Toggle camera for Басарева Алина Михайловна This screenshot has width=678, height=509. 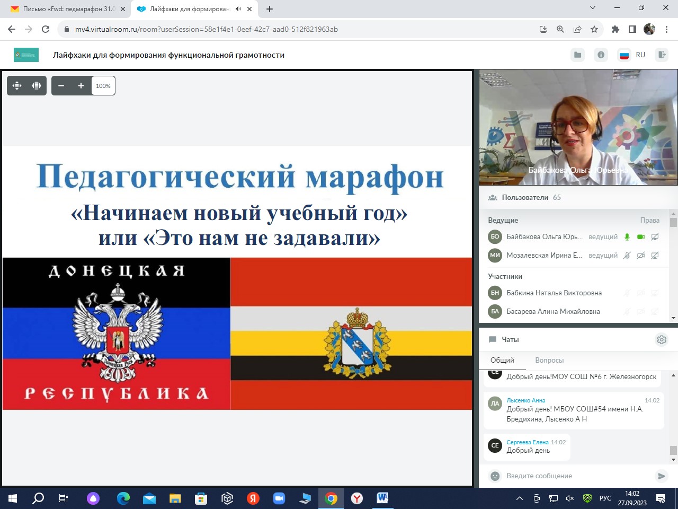[641, 311]
